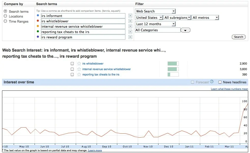Viewport: 250px width, 153px height.
Task: Open the Web Search type dropdown
Action: tap(155, 11)
